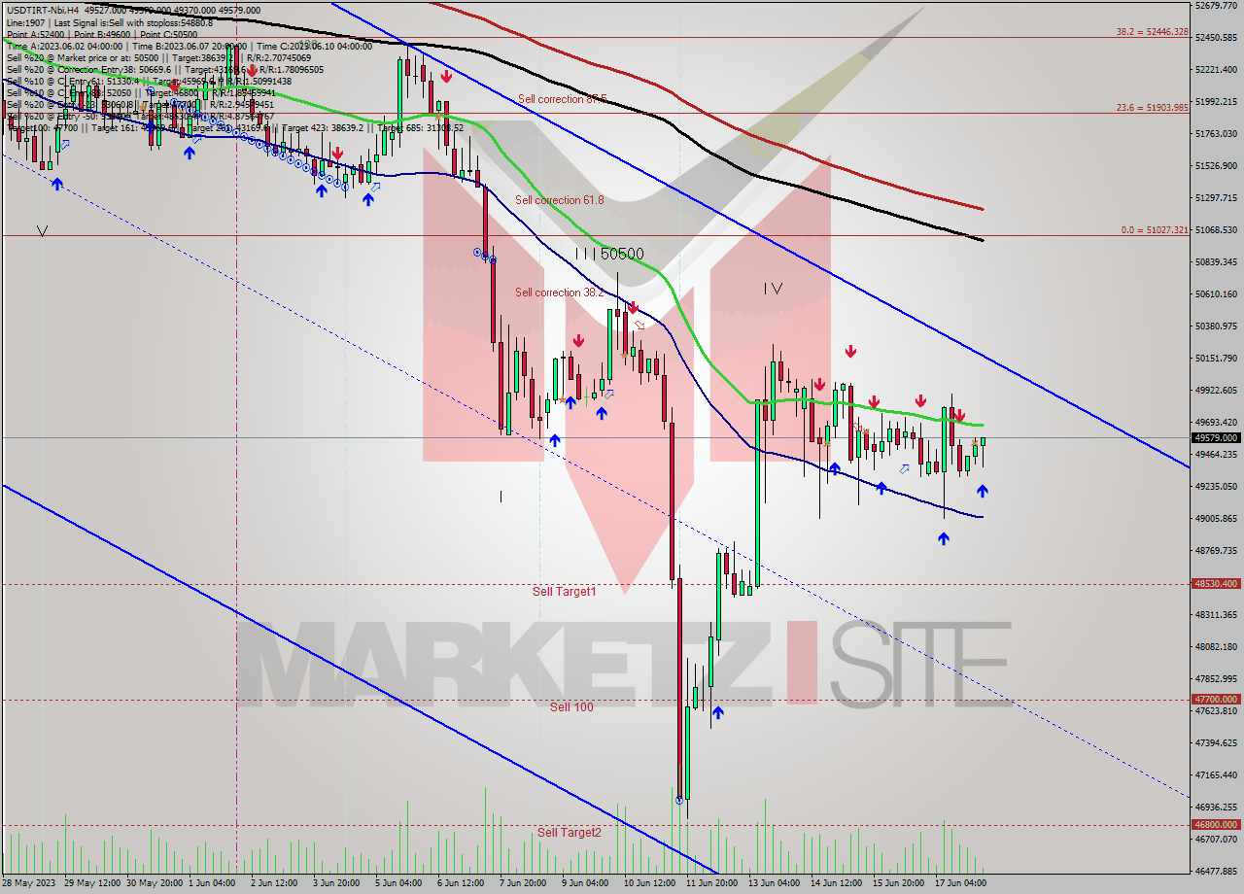Image resolution: width=1244 pixels, height=894 pixels.
Task: Click the 49235.050 price axis value
Action: coord(1216,487)
